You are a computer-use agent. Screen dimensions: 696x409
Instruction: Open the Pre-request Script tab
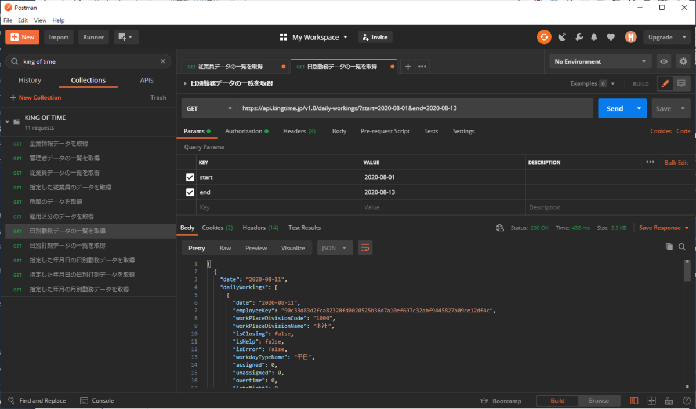tap(385, 132)
